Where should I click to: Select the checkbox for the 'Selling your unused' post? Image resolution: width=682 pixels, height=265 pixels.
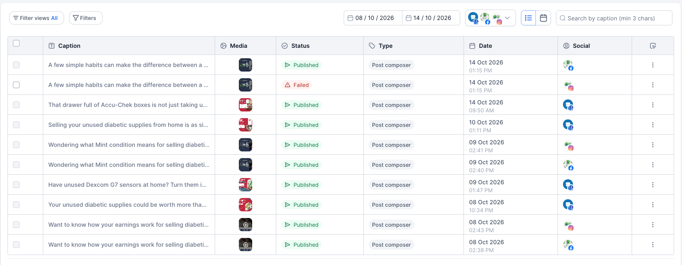16,125
